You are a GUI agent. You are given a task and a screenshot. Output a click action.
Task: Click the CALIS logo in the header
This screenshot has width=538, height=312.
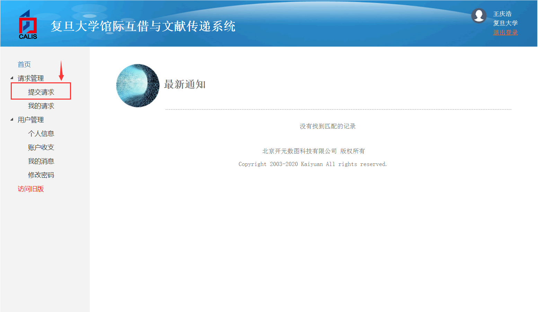pyautogui.click(x=28, y=25)
